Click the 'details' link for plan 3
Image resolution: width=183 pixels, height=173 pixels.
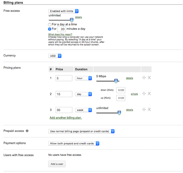coord(129,110)
